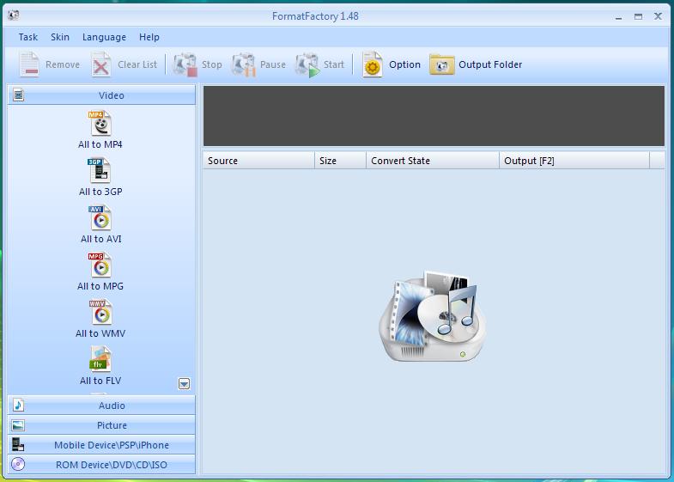Open the Help menu
The height and width of the screenshot is (482, 674).
[149, 37]
